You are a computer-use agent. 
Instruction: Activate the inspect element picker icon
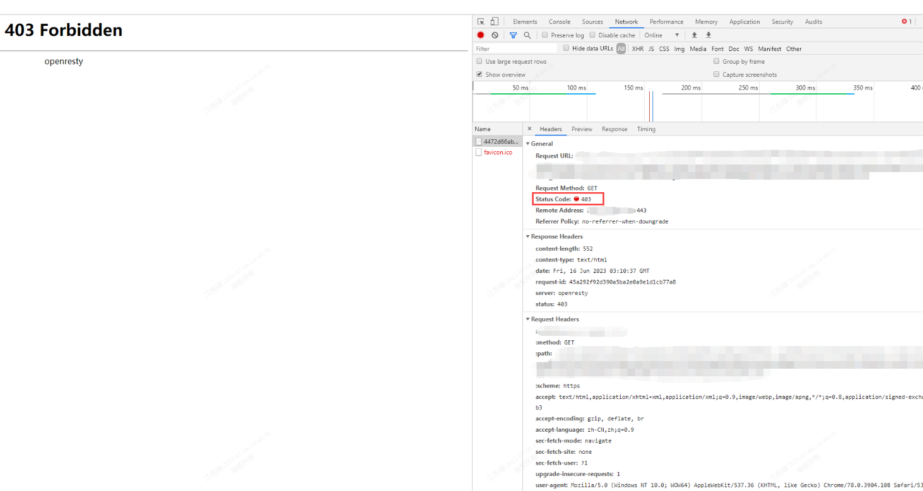481,21
